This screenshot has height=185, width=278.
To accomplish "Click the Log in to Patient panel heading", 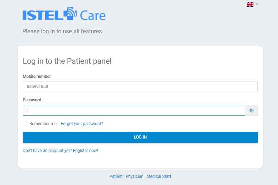I will point(67,61).
